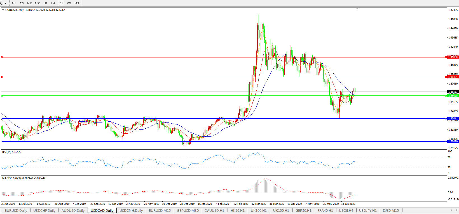This screenshot has height=214, width=459.
Task: Open the EURUSD,Daily chart tab
Action: 16,210
